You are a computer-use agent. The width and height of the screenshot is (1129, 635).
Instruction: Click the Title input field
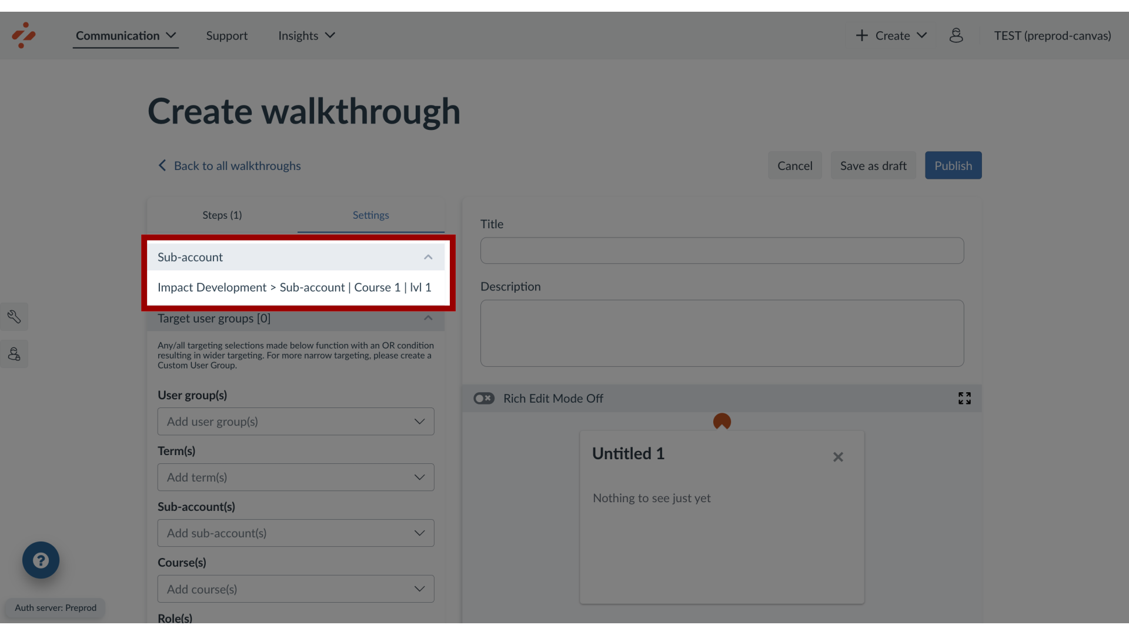[722, 250]
